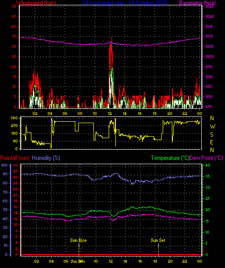Click the 28 value on rainfall axis
This screenshot has height=268, width=225.
(15, 171)
